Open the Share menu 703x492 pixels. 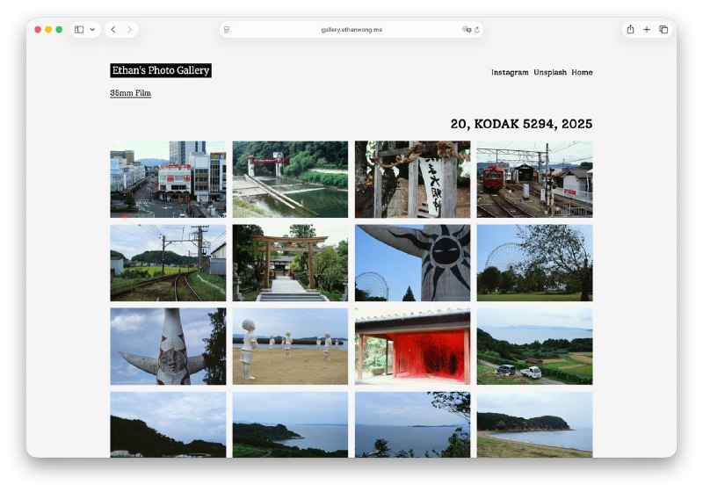[630, 30]
